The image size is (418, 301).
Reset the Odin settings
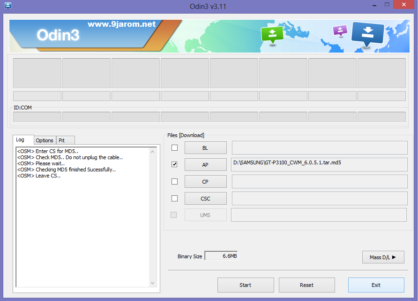(x=307, y=285)
